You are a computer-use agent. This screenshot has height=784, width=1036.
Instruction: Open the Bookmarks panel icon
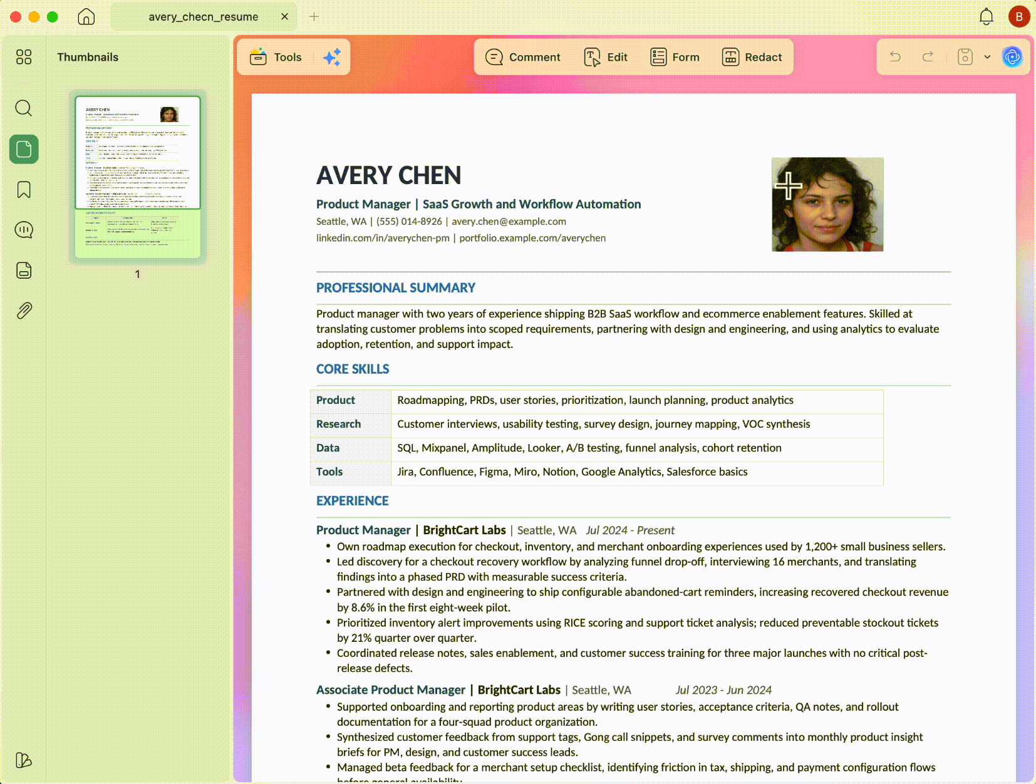coord(24,190)
